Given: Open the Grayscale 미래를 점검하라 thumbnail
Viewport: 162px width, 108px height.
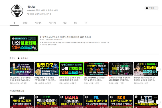Looking at the screenshot, I should click(x=121, y=69).
